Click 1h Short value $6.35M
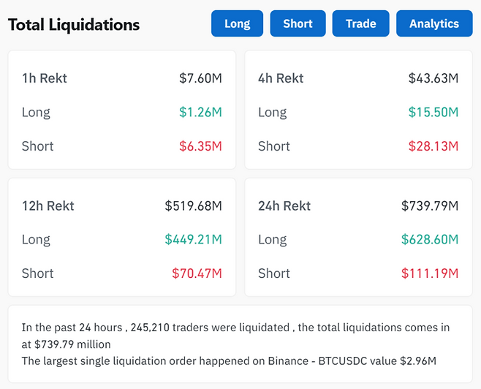The image size is (481, 389). [x=200, y=146]
